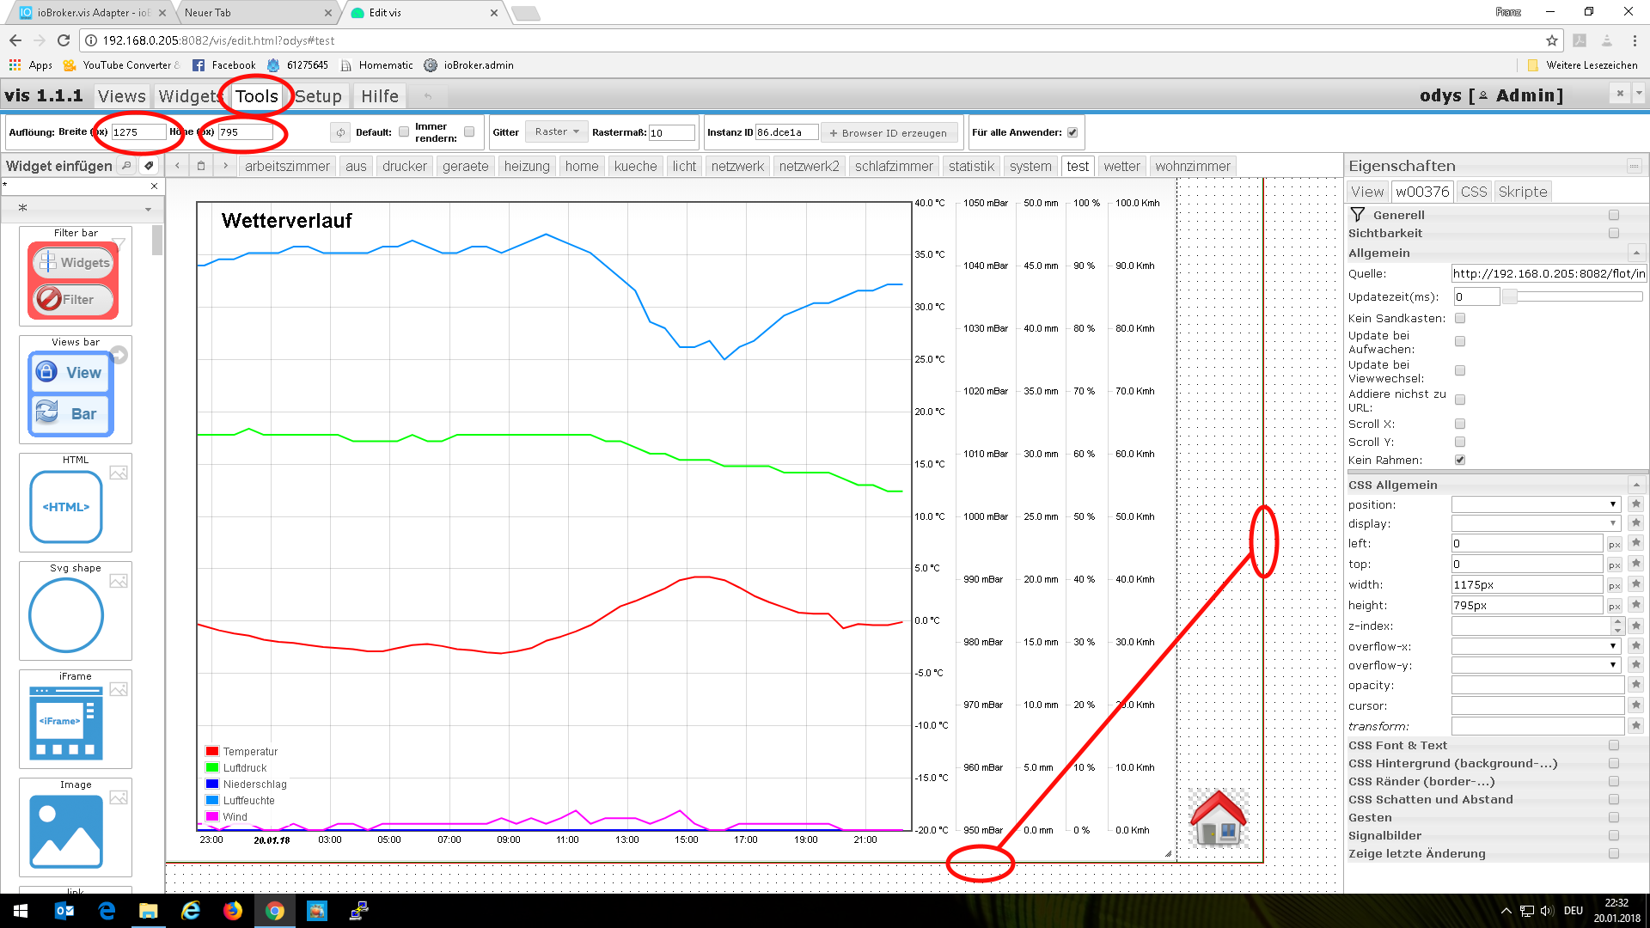Click the widget search magnifier icon
1650x928 pixels.
pos(126,166)
